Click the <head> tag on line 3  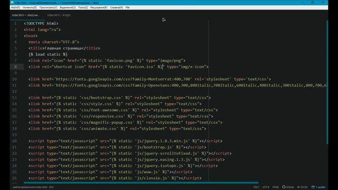(x=31, y=36)
